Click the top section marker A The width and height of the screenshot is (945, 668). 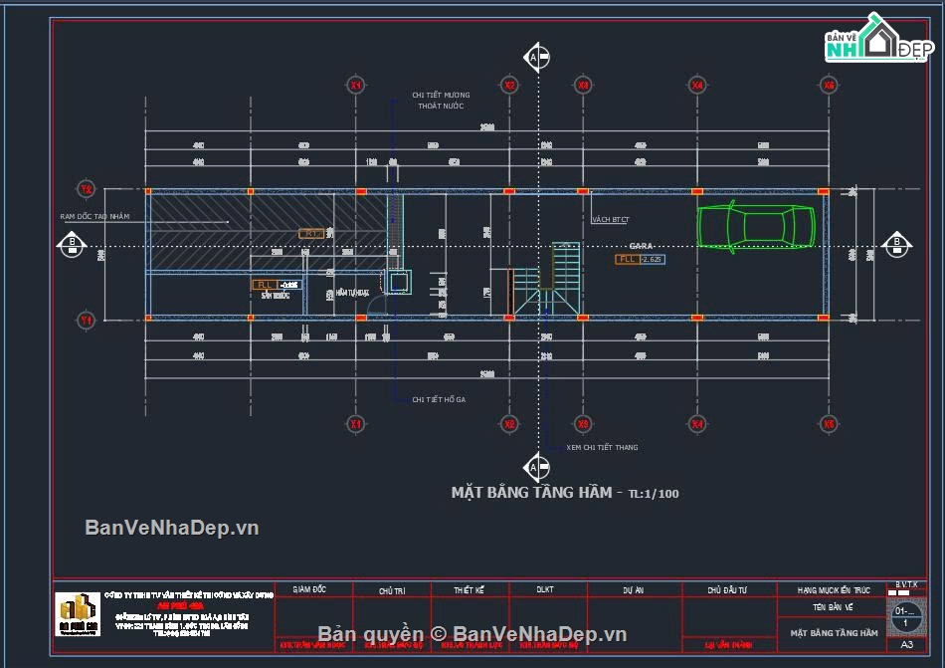coord(536,58)
